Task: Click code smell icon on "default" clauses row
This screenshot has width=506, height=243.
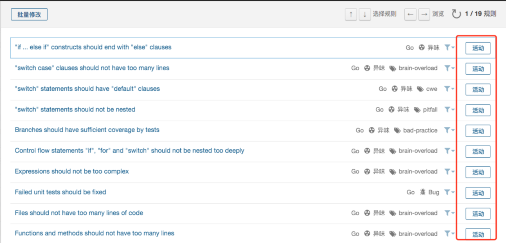Action: tap(395, 88)
